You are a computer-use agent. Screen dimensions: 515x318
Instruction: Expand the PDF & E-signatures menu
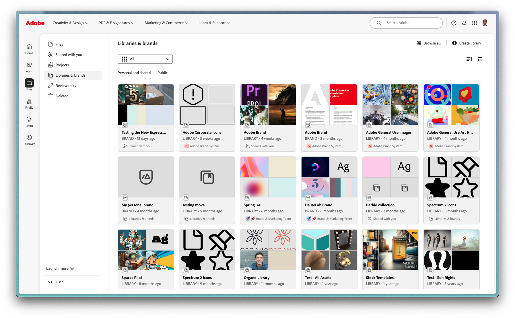click(116, 23)
